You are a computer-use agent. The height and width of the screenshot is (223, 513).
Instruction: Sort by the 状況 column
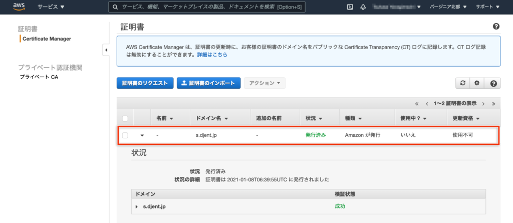coord(314,119)
